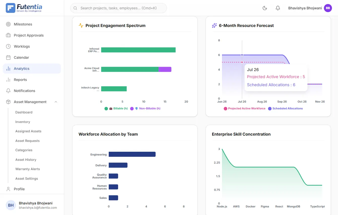
Task: Toggle the Non-Billable (h) legend item
Action: [x=145, y=109]
